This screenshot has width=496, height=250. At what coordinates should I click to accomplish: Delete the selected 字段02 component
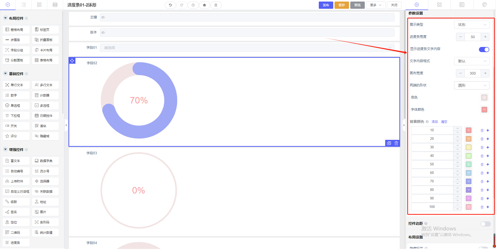396,143
